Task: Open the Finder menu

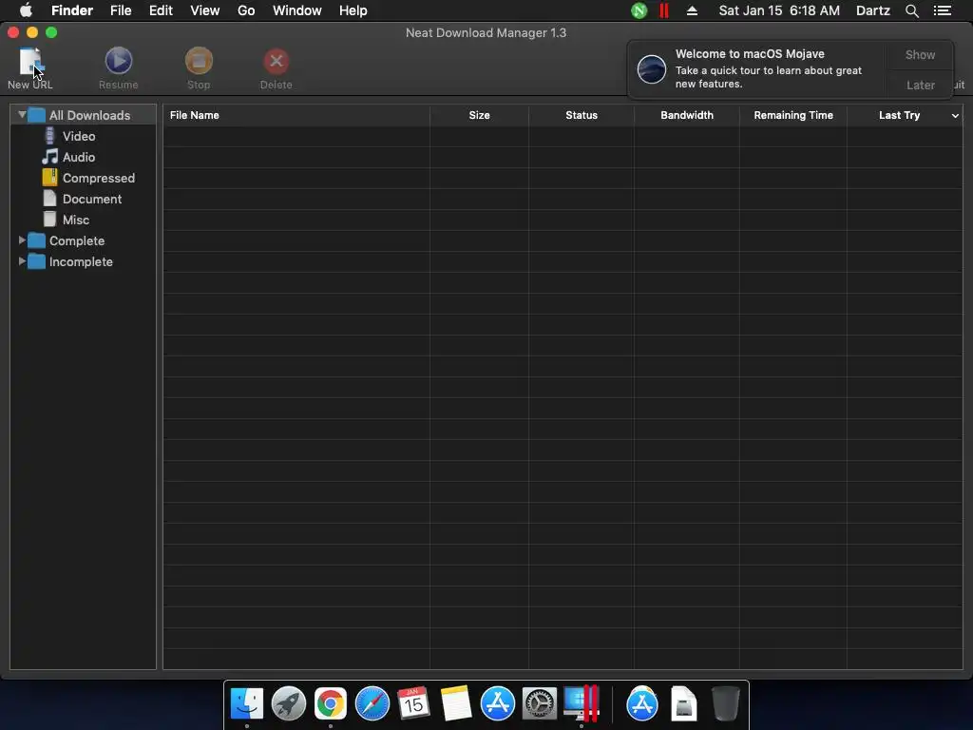Action: pyautogui.click(x=72, y=10)
